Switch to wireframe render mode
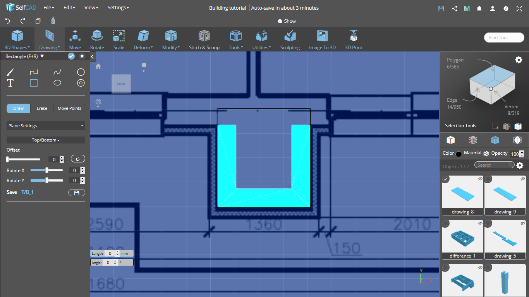Image resolution: width=529 pixels, height=297 pixels. [473, 140]
